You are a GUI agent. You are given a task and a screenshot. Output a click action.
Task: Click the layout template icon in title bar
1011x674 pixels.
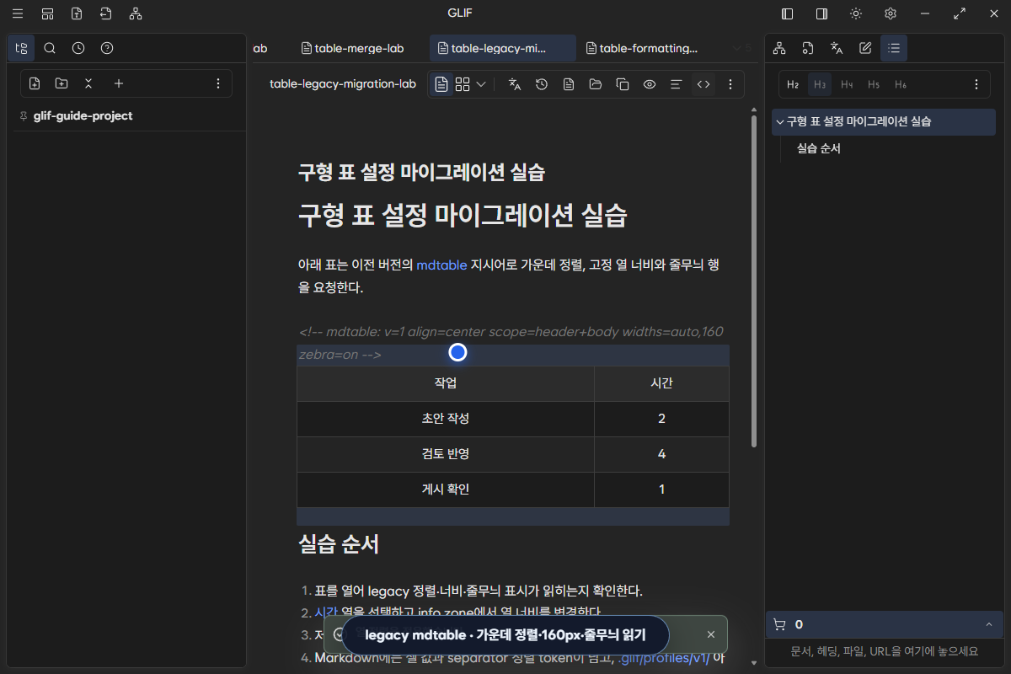pyautogui.click(x=47, y=13)
